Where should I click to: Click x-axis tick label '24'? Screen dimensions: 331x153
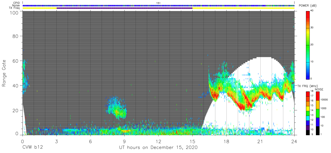pyautogui.click(x=294, y=141)
